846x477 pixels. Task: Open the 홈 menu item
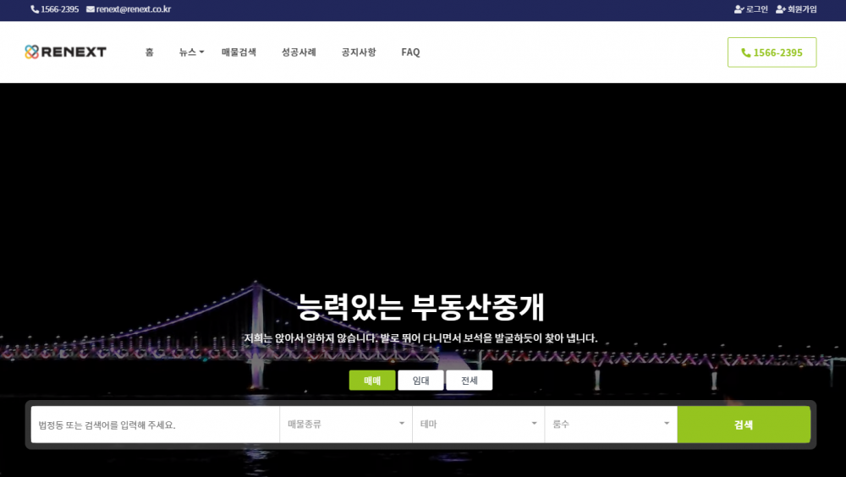coord(150,52)
